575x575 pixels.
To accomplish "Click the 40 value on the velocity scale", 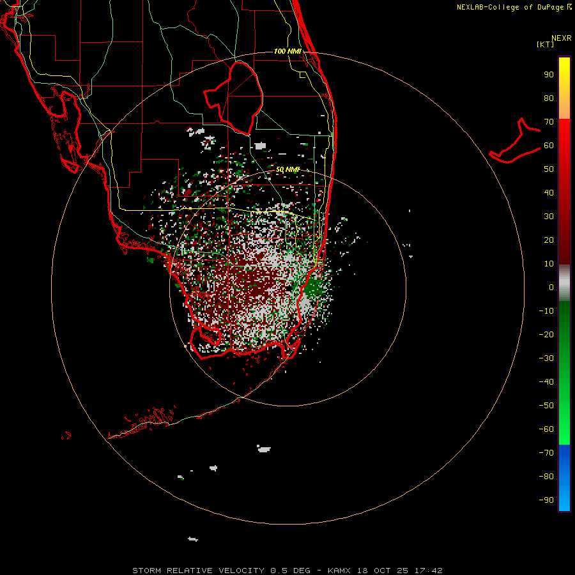I will pyautogui.click(x=549, y=193).
